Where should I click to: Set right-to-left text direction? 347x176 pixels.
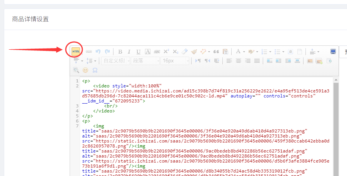(x=207, y=60)
